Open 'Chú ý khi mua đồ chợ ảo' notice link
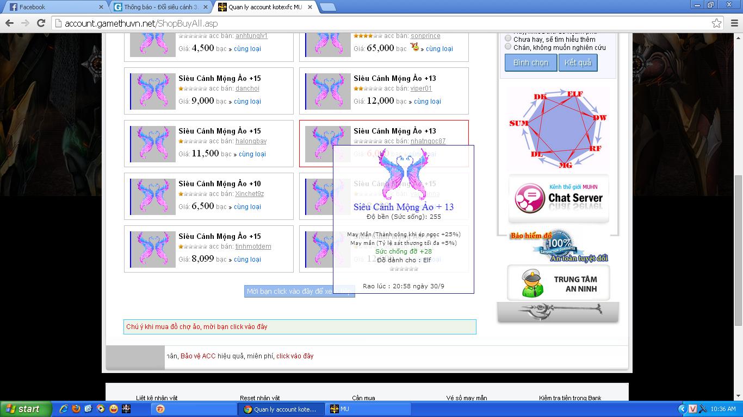Screen dimensions: 743x417 (197, 327)
